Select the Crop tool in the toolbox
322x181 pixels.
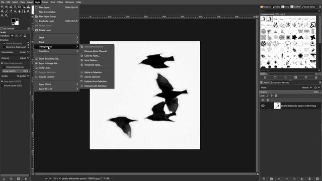(20, 7)
